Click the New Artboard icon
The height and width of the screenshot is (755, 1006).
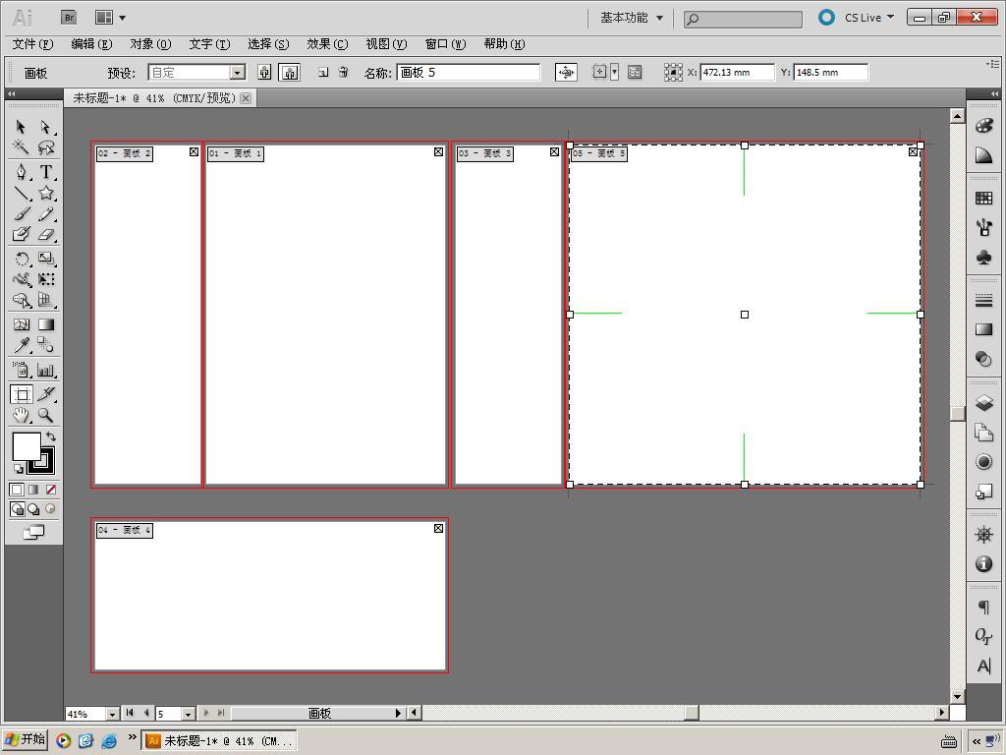322,73
